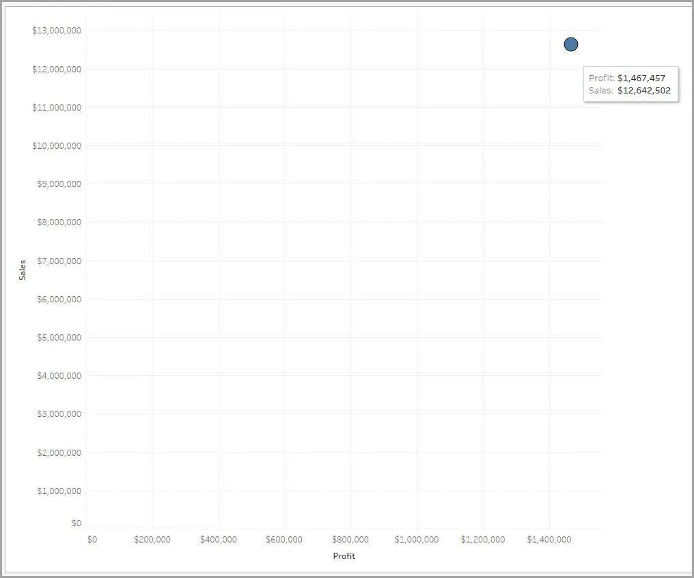Image resolution: width=694 pixels, height=578 pixels.
Task: Click the $2,000,000 Sales axis label
Action: 59,453
